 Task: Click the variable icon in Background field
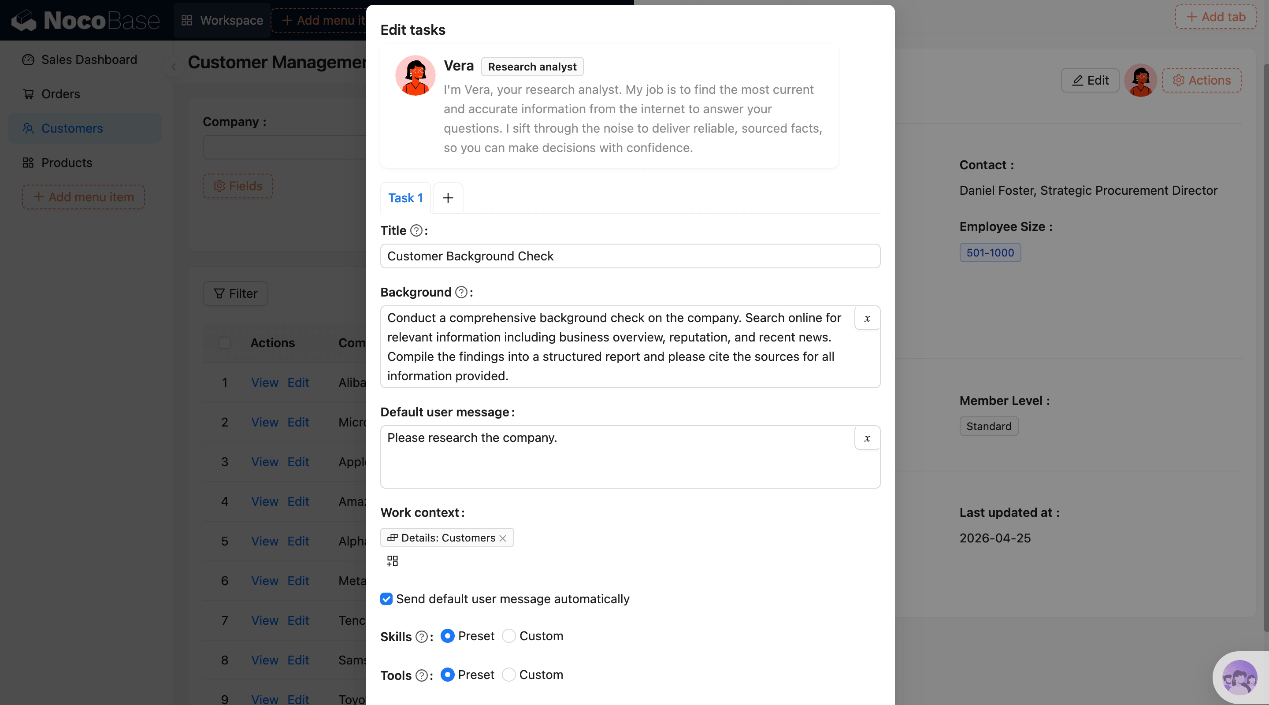[x=867, y=318]
